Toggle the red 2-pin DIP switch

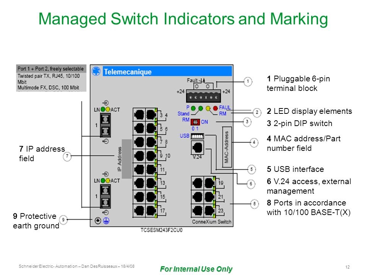(195, 122)
